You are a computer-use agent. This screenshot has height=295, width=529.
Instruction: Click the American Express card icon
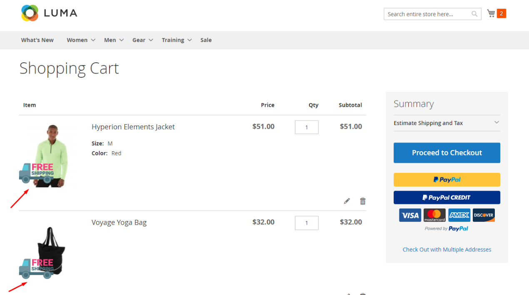(459, 215)
